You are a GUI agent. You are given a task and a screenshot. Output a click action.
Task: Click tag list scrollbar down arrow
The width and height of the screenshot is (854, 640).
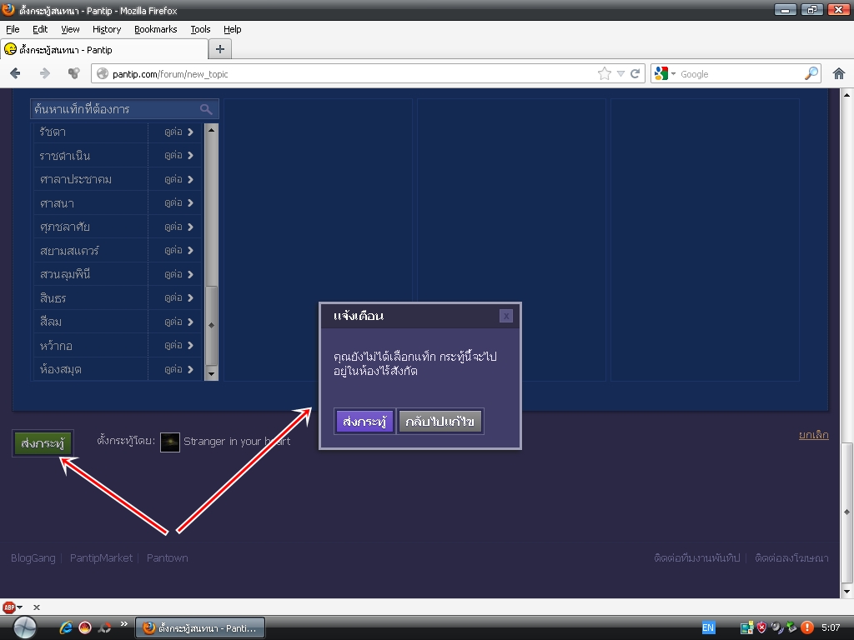[x=211, y=374]
